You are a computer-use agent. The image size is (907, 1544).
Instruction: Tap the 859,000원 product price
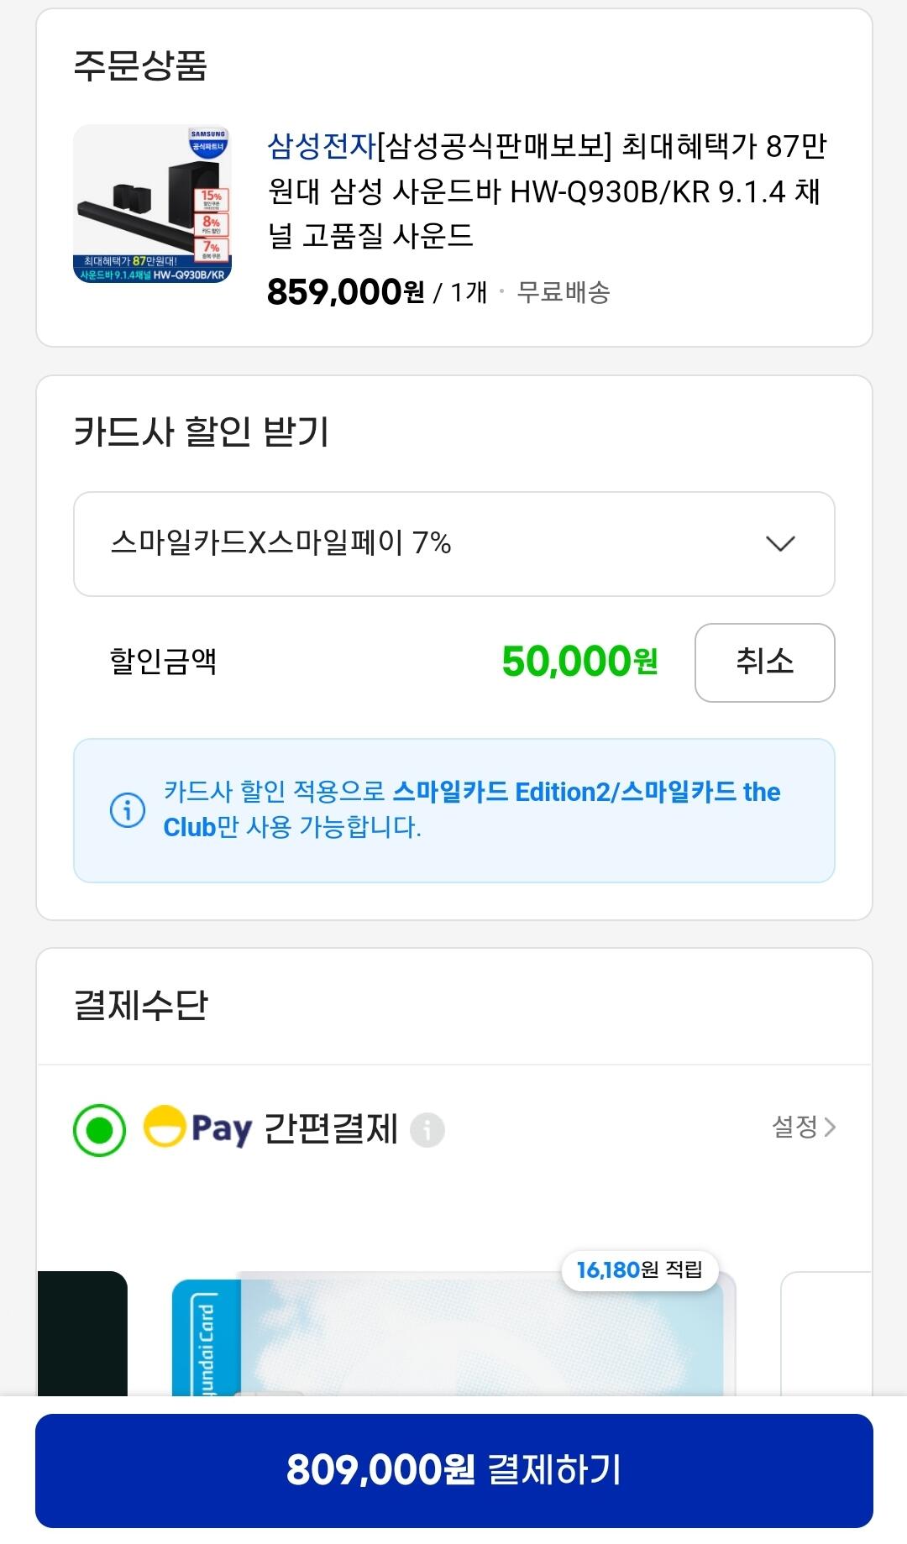345,292
